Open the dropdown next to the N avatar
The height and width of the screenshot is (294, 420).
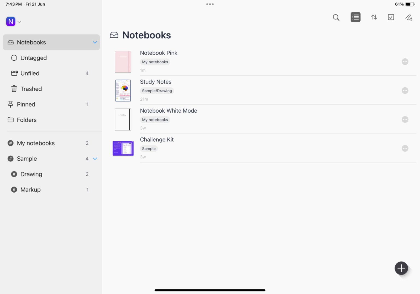coord(19,22)
